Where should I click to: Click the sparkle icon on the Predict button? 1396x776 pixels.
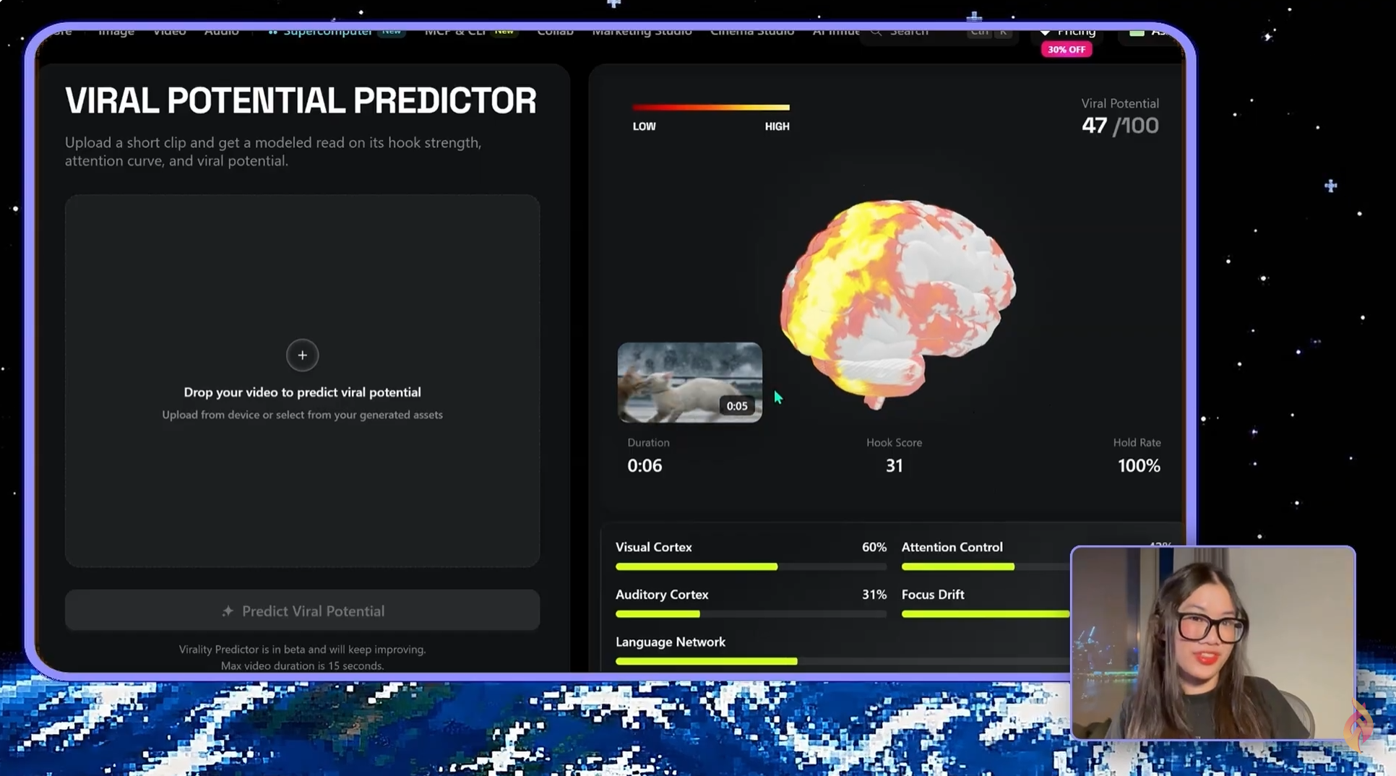click(x=228, y=611)
